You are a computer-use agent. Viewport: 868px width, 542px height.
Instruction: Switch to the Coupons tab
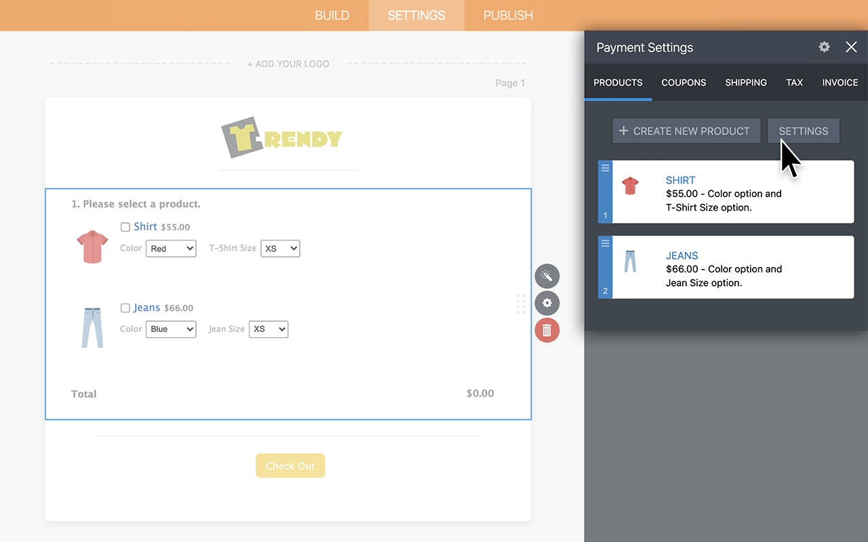(x=684, y=83)
